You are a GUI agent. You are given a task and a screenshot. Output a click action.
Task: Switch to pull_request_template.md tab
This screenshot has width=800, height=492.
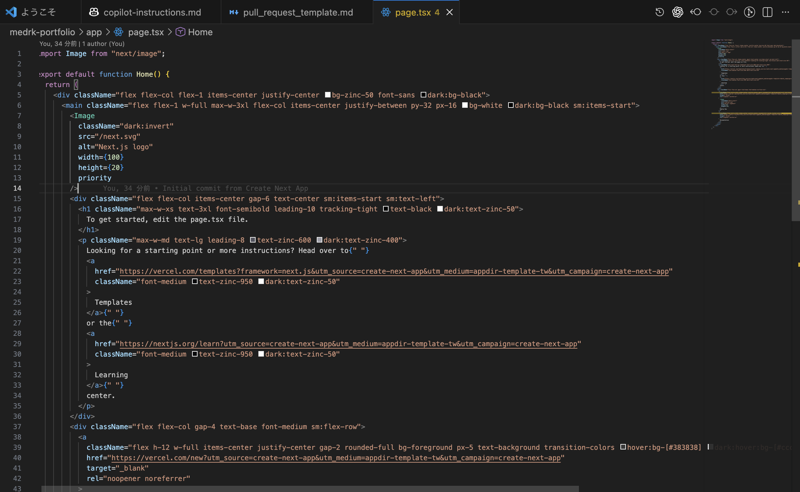click(x=297, y=12)
